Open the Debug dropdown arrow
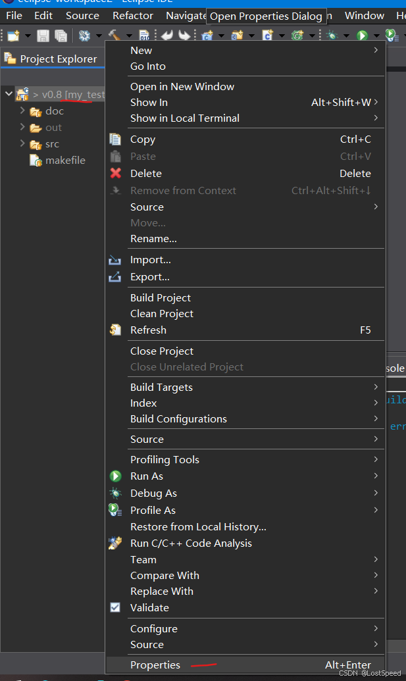The height and width of the screenshot is (681, 406). click(x=347, y=36)
